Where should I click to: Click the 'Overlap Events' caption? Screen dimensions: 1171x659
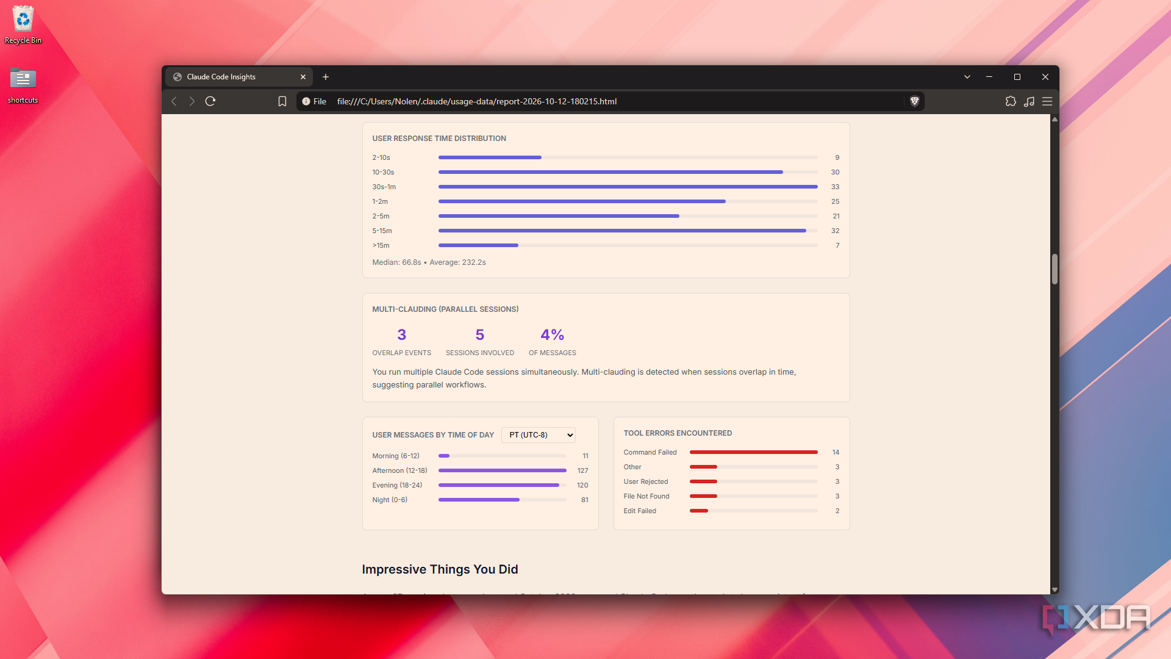point(402,353)
